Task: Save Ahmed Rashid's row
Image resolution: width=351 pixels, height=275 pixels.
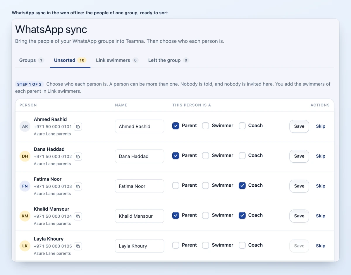Action: pos(299,126)
